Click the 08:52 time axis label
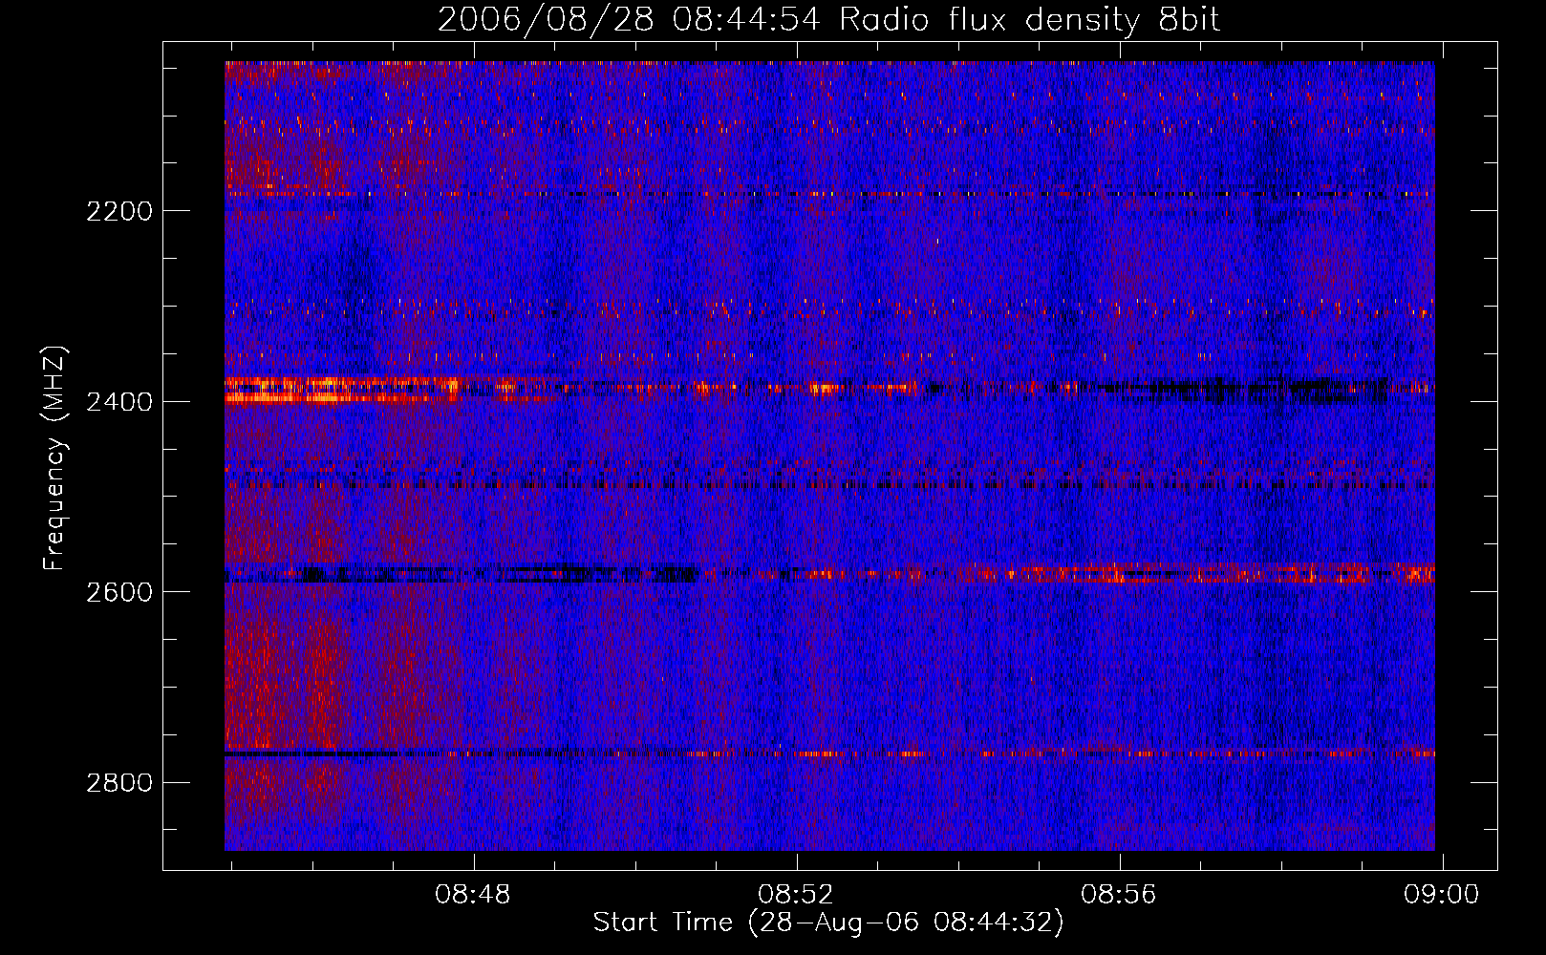 click(796, 895)
